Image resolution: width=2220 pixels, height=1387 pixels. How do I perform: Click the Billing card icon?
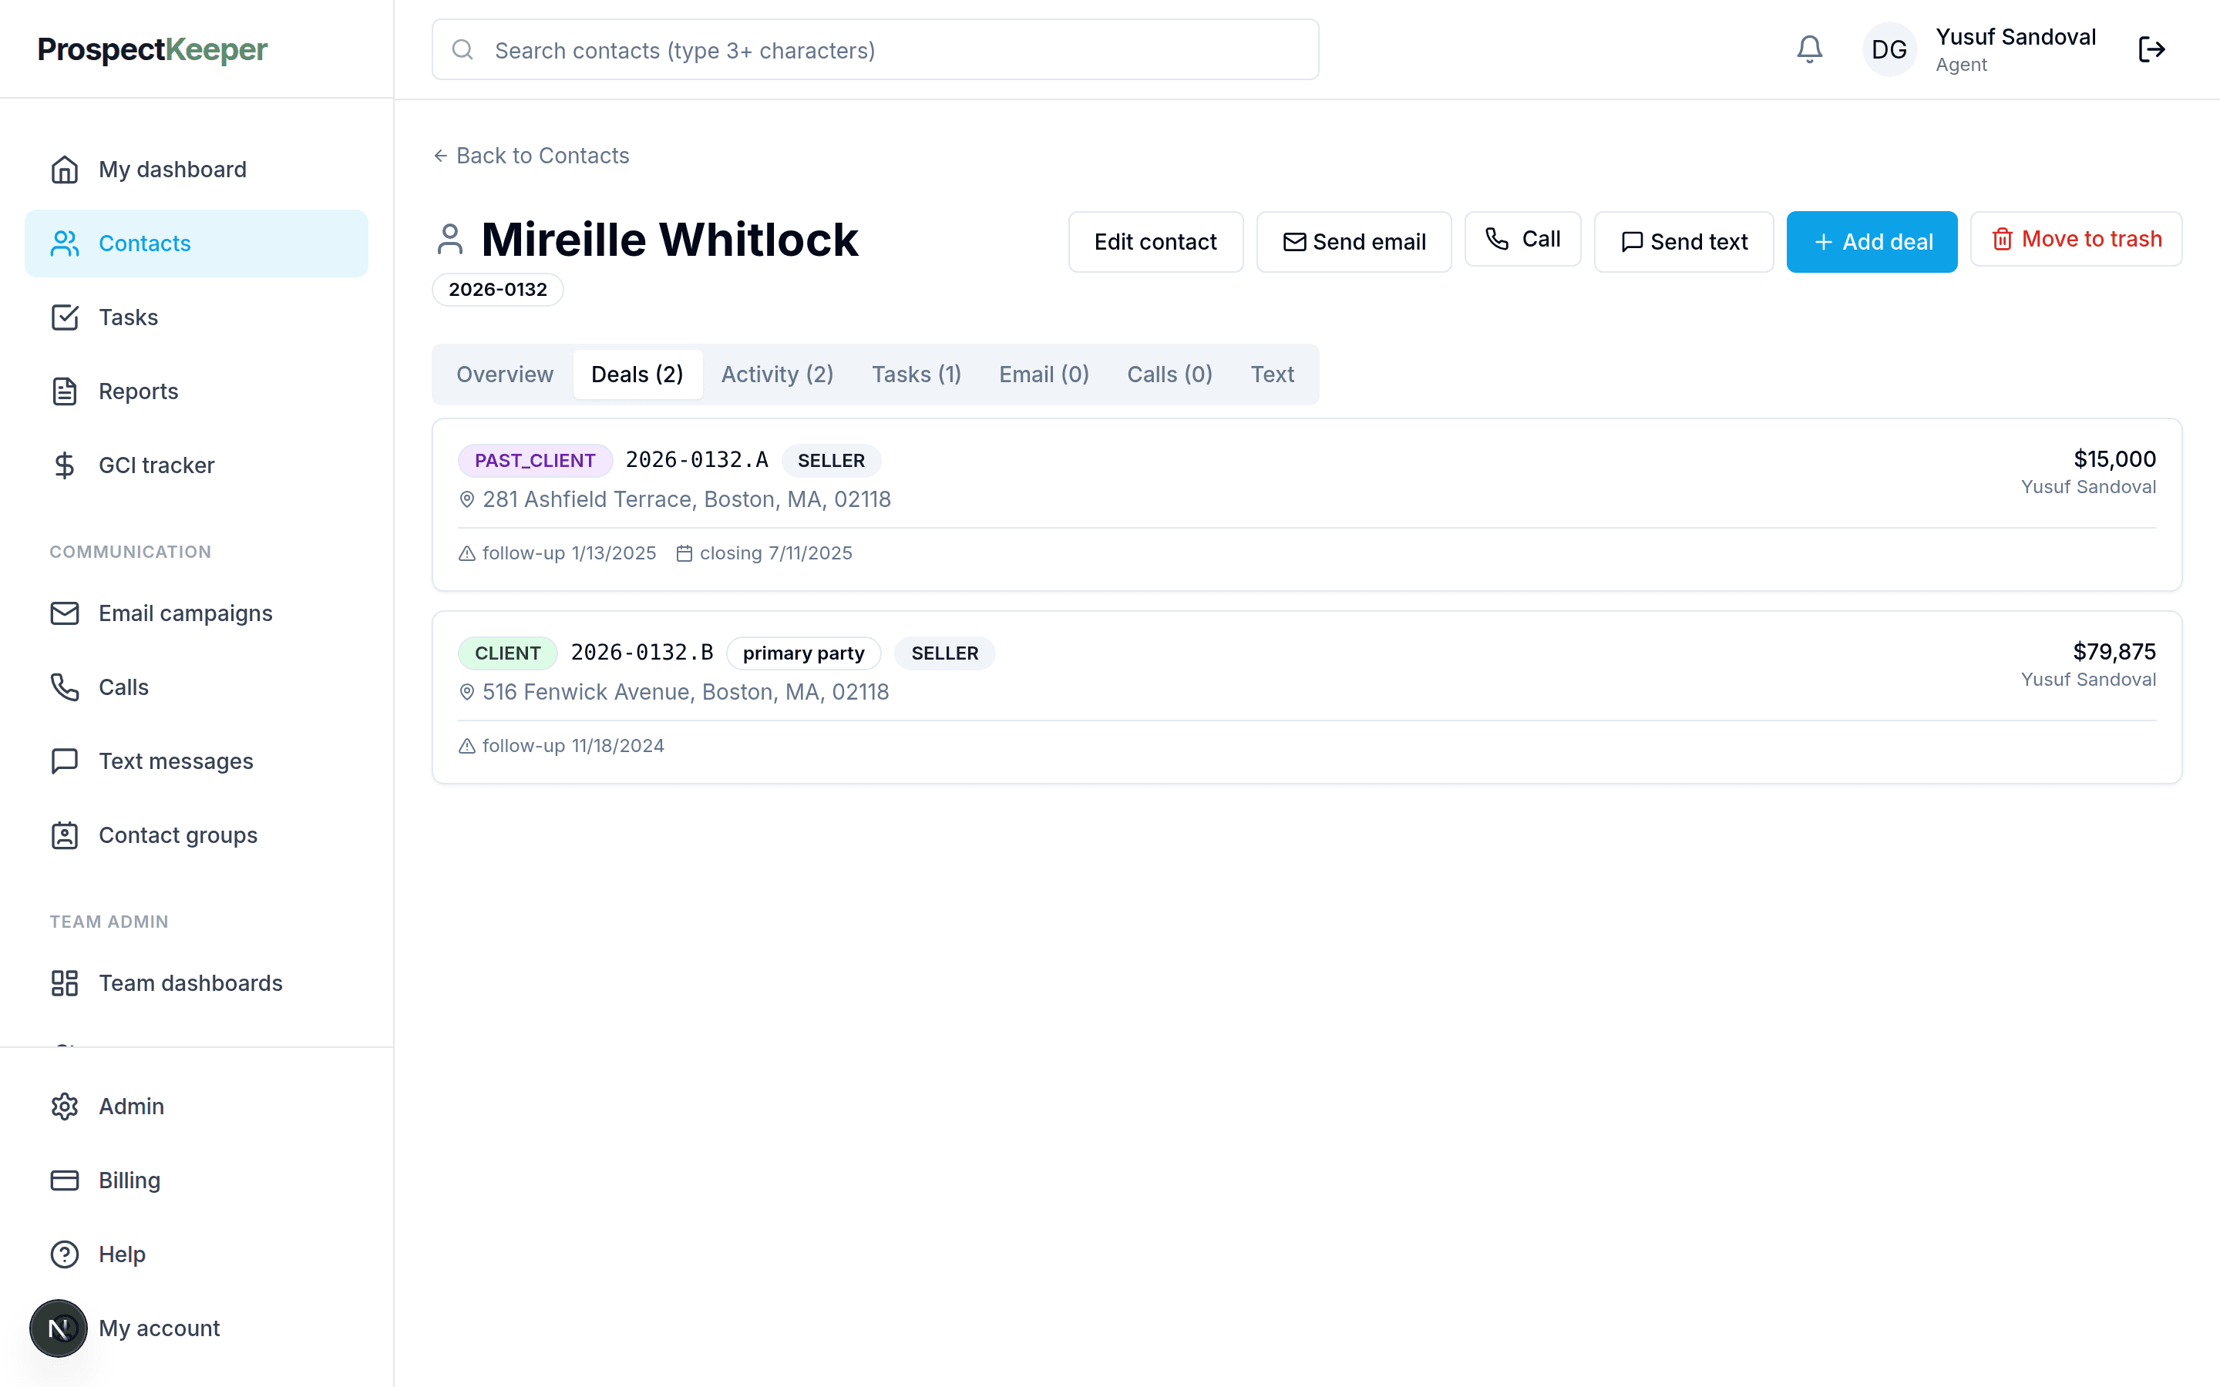(x=64, y=1180)
